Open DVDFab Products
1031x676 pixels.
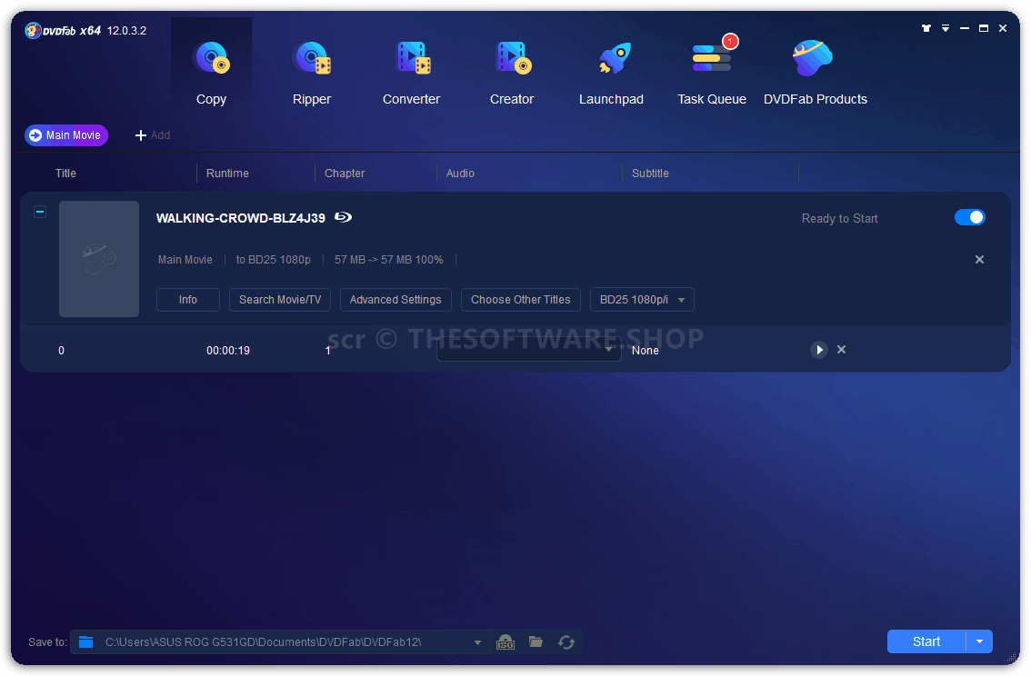[x=816, y=73]
